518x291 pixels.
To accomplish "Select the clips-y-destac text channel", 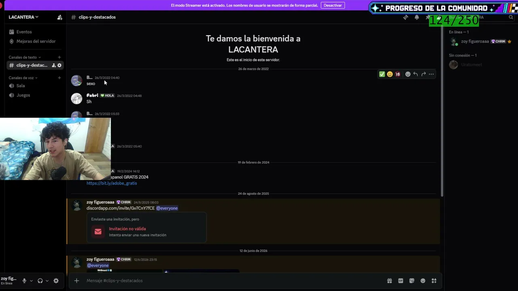I will [35, 65].
